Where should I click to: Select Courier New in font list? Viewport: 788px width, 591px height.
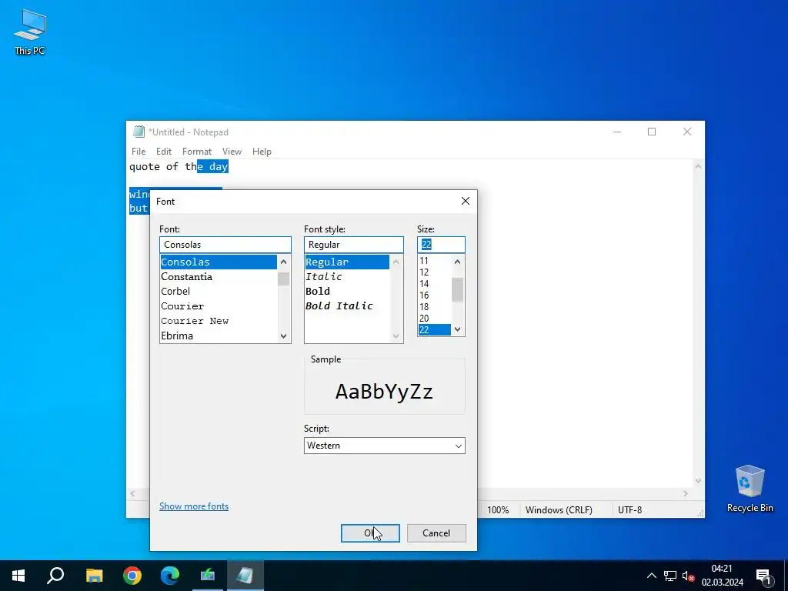218,321
